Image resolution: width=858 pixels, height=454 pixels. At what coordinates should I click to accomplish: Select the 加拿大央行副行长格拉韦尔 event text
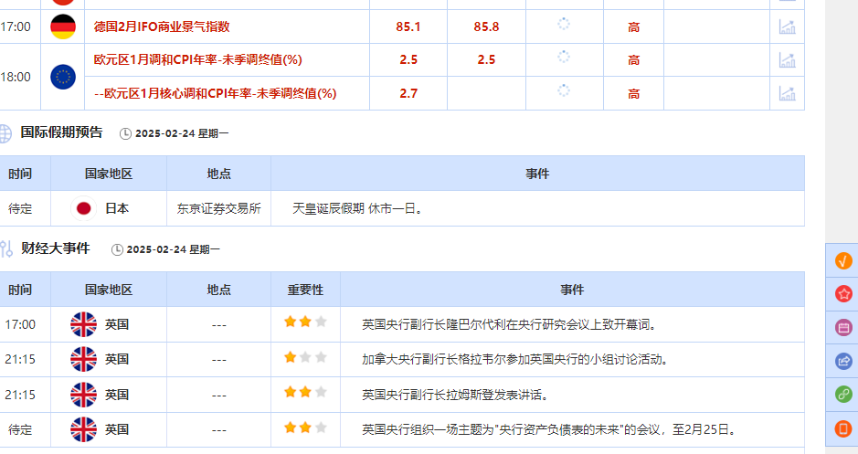pos(514,359)
